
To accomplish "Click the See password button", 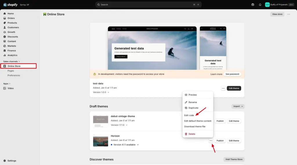I will coord(232,74).
